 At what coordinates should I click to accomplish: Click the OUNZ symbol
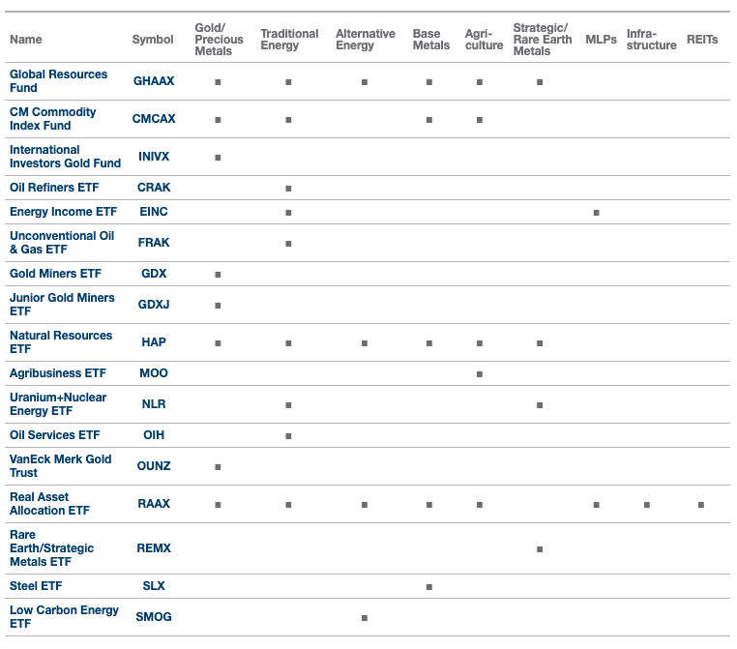click(x=154, y=466)
